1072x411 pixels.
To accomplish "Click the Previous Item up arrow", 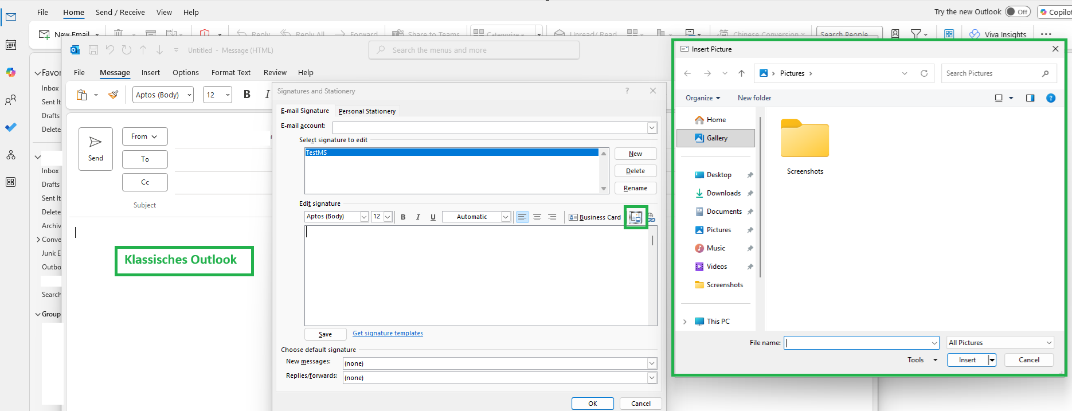I will click(143, 50).
